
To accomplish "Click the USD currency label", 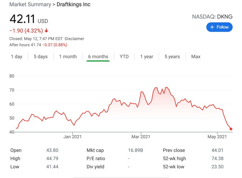I will [43, 21].
